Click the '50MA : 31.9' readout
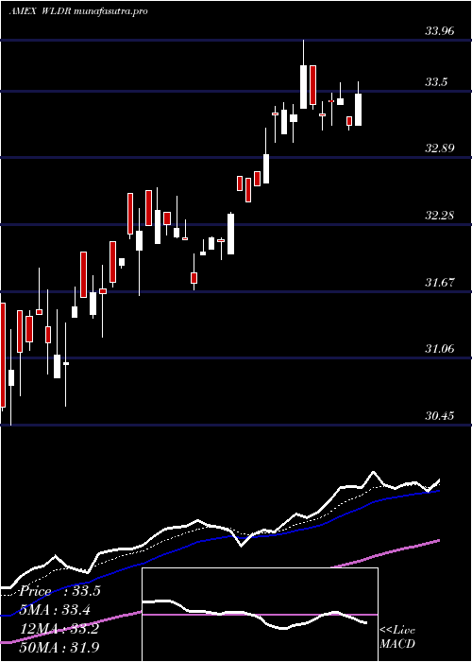This screenshot has height=662, width=472. pos(59,647)
